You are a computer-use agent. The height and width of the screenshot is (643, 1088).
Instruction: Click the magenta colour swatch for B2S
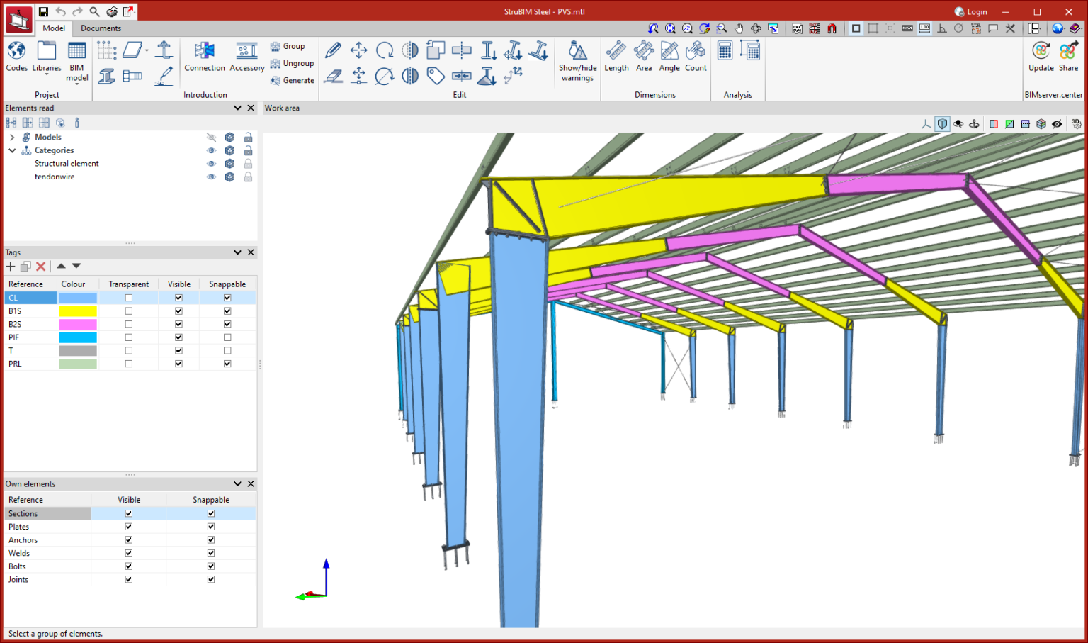tap(77, 324)
